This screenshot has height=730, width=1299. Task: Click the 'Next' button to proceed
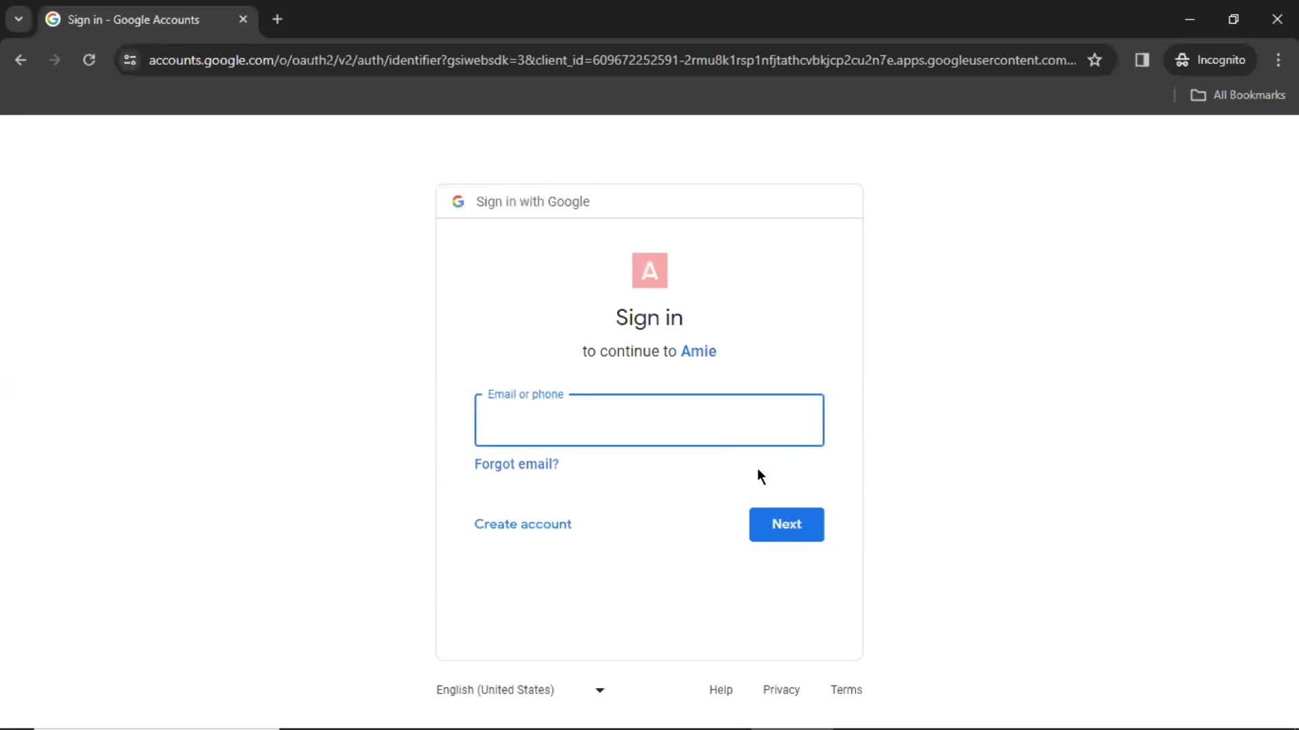point(787,524)
